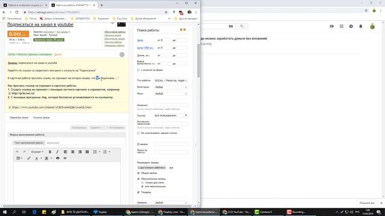Open the YouTube account avatar
Viewport: 385px width, 216px height.
click(x=372, y=26)
